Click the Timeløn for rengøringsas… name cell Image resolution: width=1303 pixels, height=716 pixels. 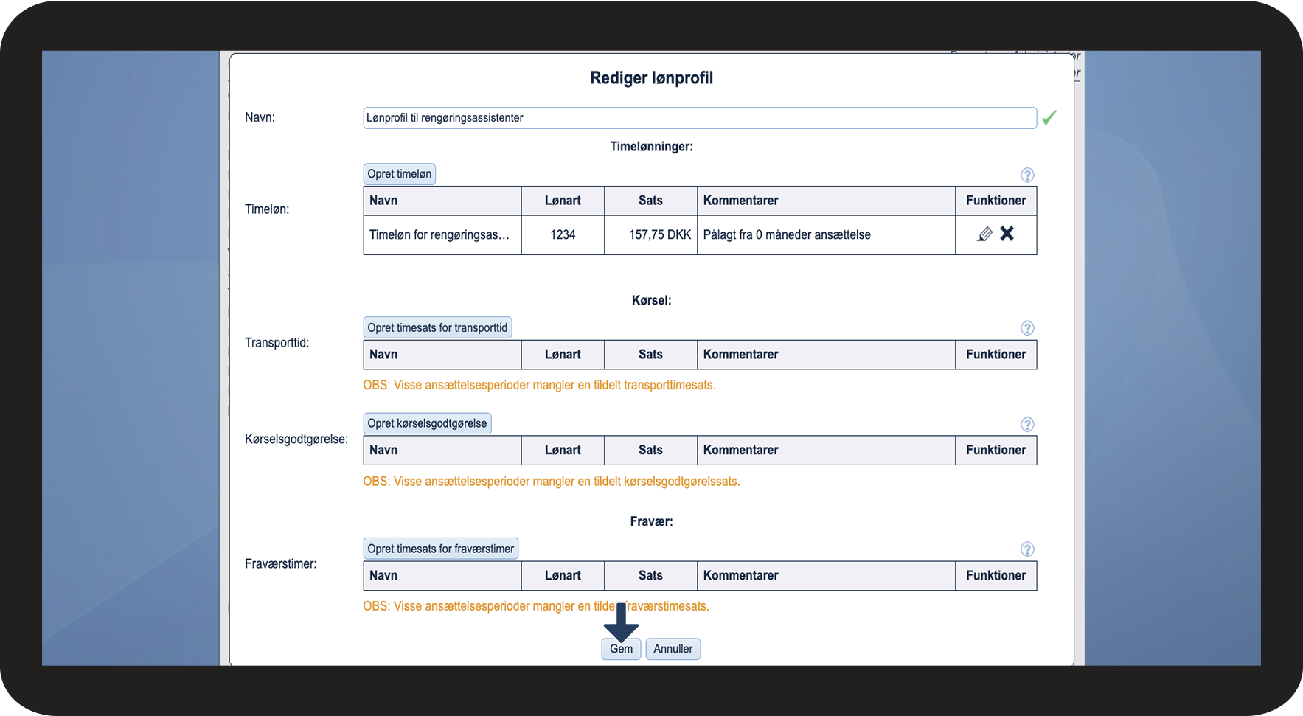[442, 235]
